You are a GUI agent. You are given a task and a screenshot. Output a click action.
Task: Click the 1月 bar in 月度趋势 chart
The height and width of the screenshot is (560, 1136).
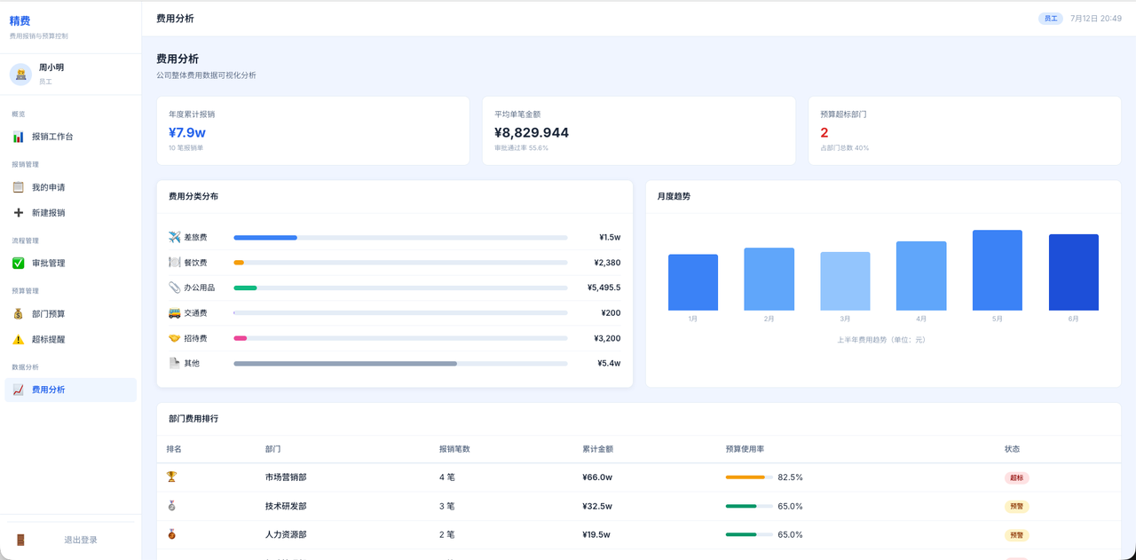point(693,282)
